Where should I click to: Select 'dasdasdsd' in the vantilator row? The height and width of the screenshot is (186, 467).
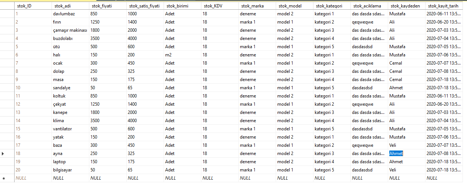(x=369, y=129)
